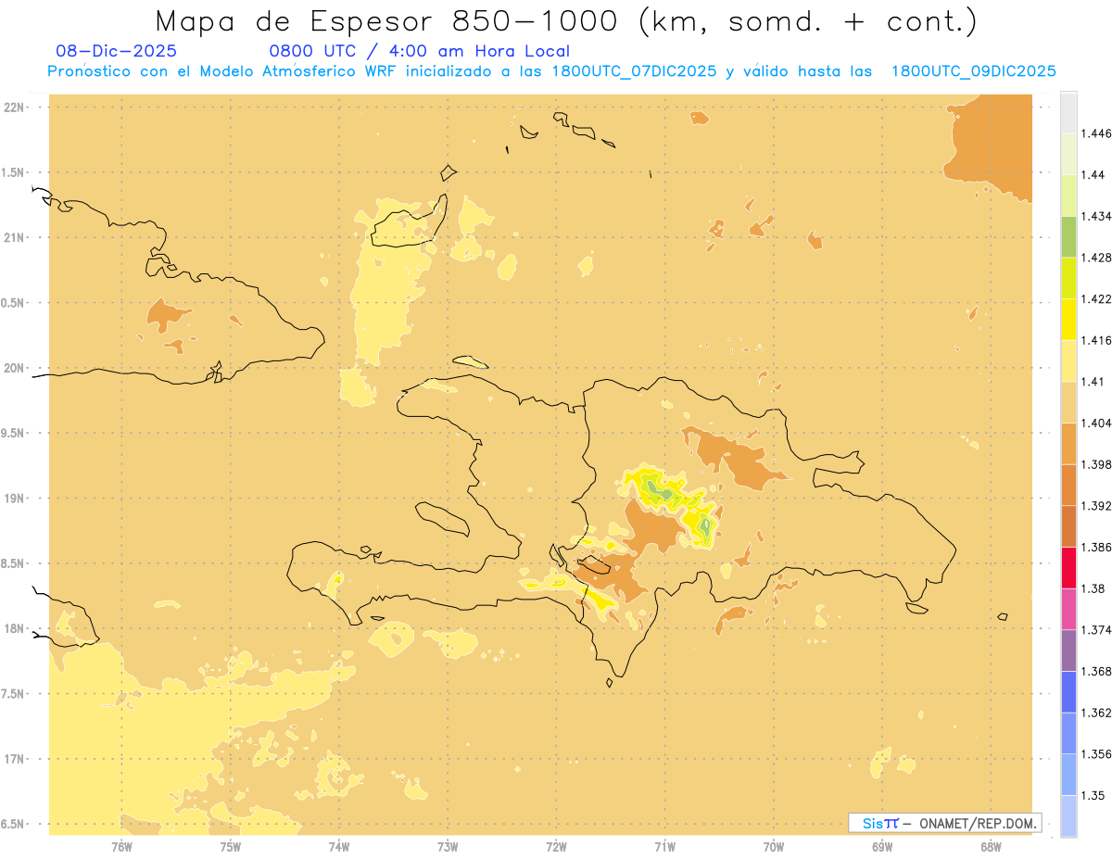
Task: Click the colorbar value '1.428'
Action: click(x=1094, y=258)
